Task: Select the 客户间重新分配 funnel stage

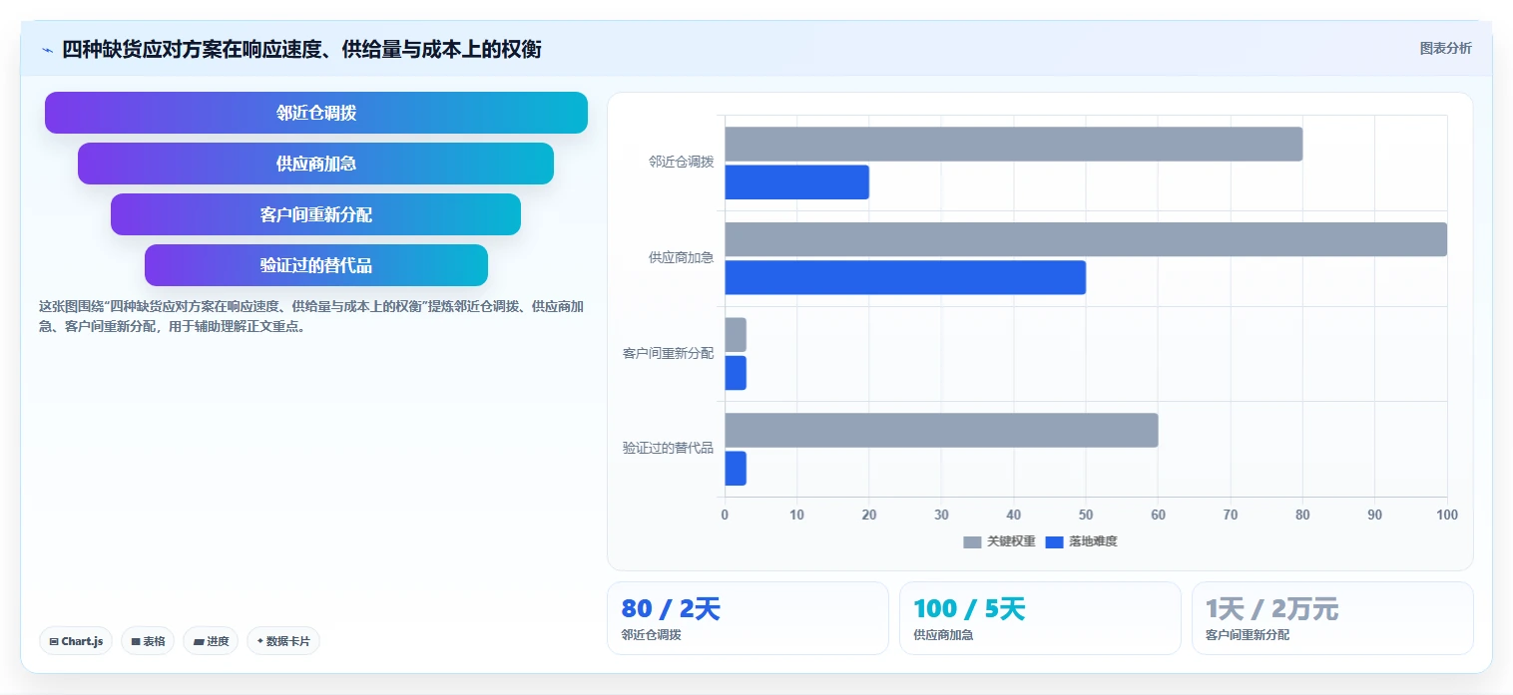Action: point(316,214)
